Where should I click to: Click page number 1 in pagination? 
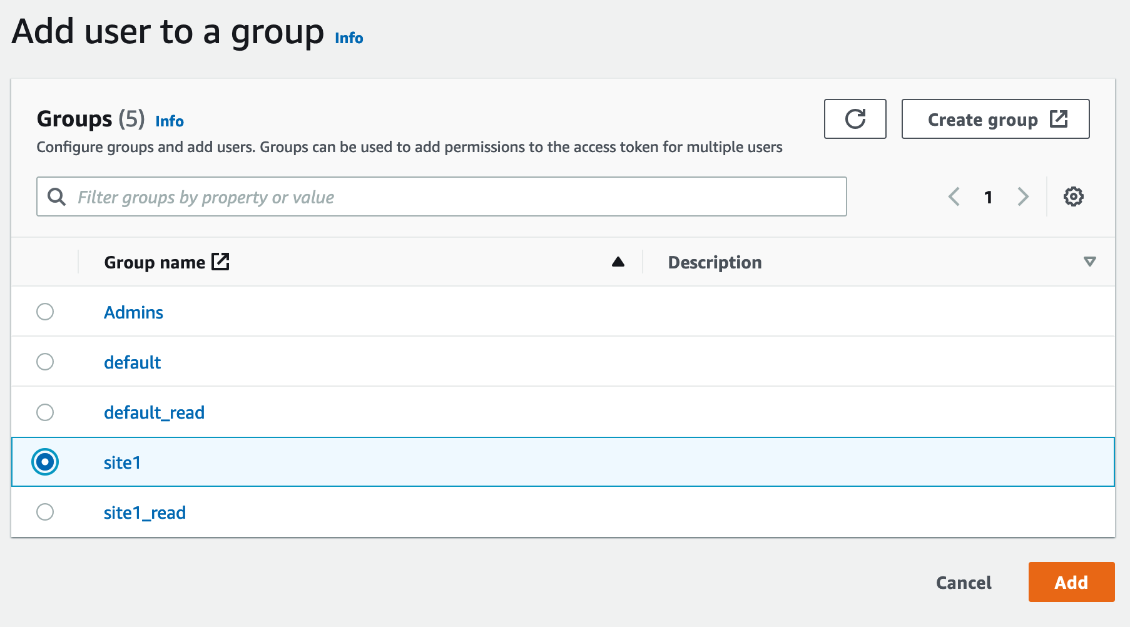coord(988,197)
